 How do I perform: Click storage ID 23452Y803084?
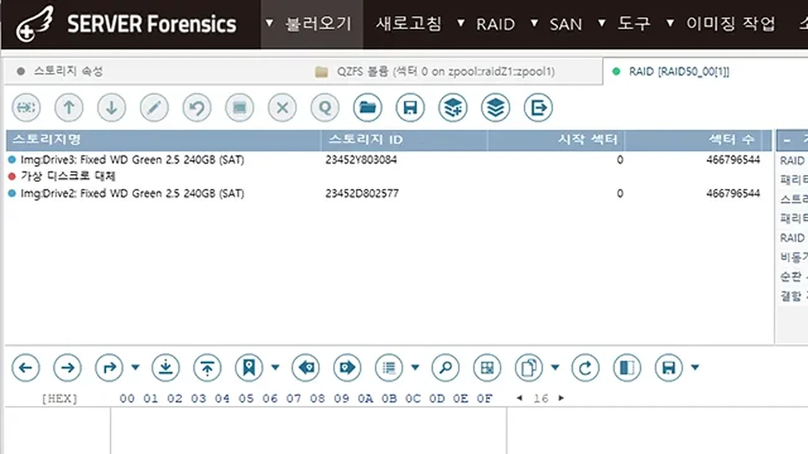coord(361,160)
